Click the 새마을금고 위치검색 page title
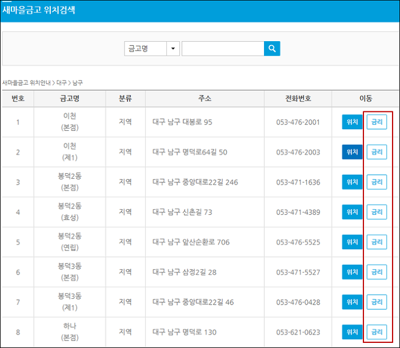The width and height of the screenshot is (400, 348). coord(39,10)
